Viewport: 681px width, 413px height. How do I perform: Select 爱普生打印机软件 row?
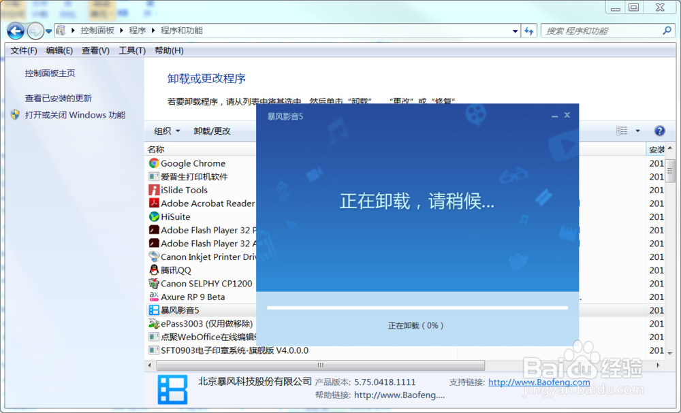point(194,177)
